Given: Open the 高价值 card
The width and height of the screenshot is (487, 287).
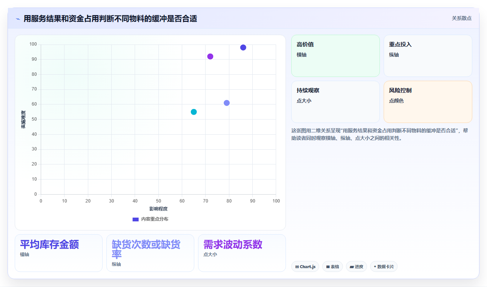Looking at the screenshot, I should 335,56.
